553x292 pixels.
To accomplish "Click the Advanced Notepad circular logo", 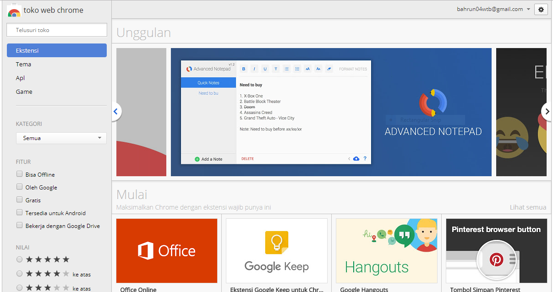I will pos(433,103).
